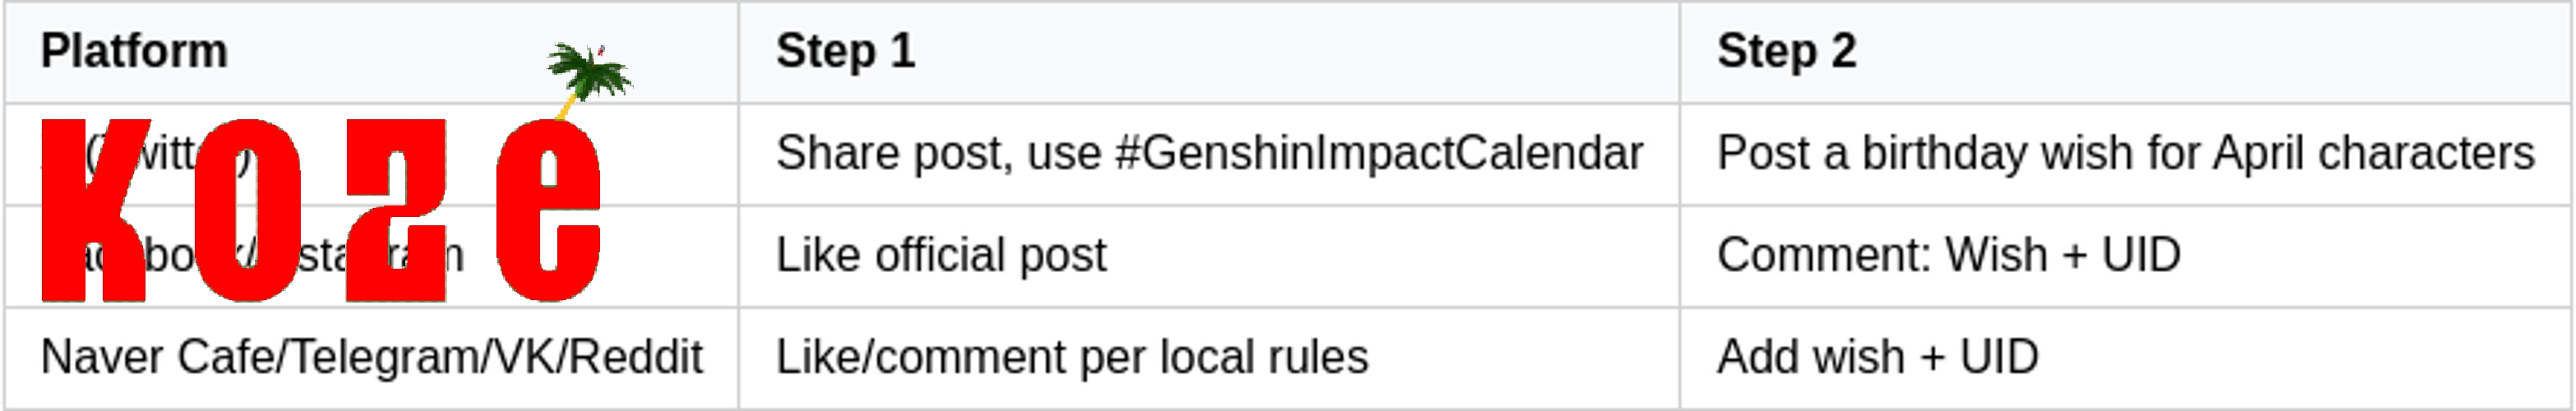Viewport: 2576px width, 411px height.
Task: Click 'Post a birthday wish' cell
Action: (x=2125, y=154)
